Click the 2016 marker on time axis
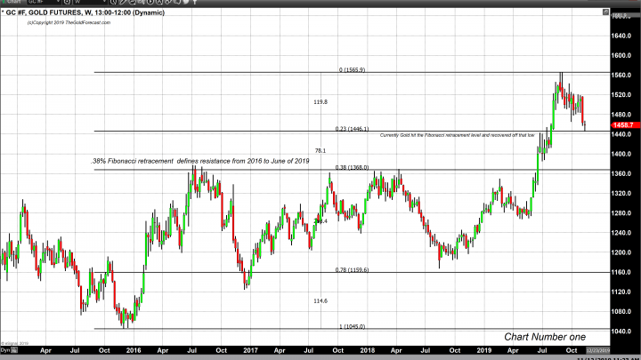 pyautogui.click(x=133, y=352)
